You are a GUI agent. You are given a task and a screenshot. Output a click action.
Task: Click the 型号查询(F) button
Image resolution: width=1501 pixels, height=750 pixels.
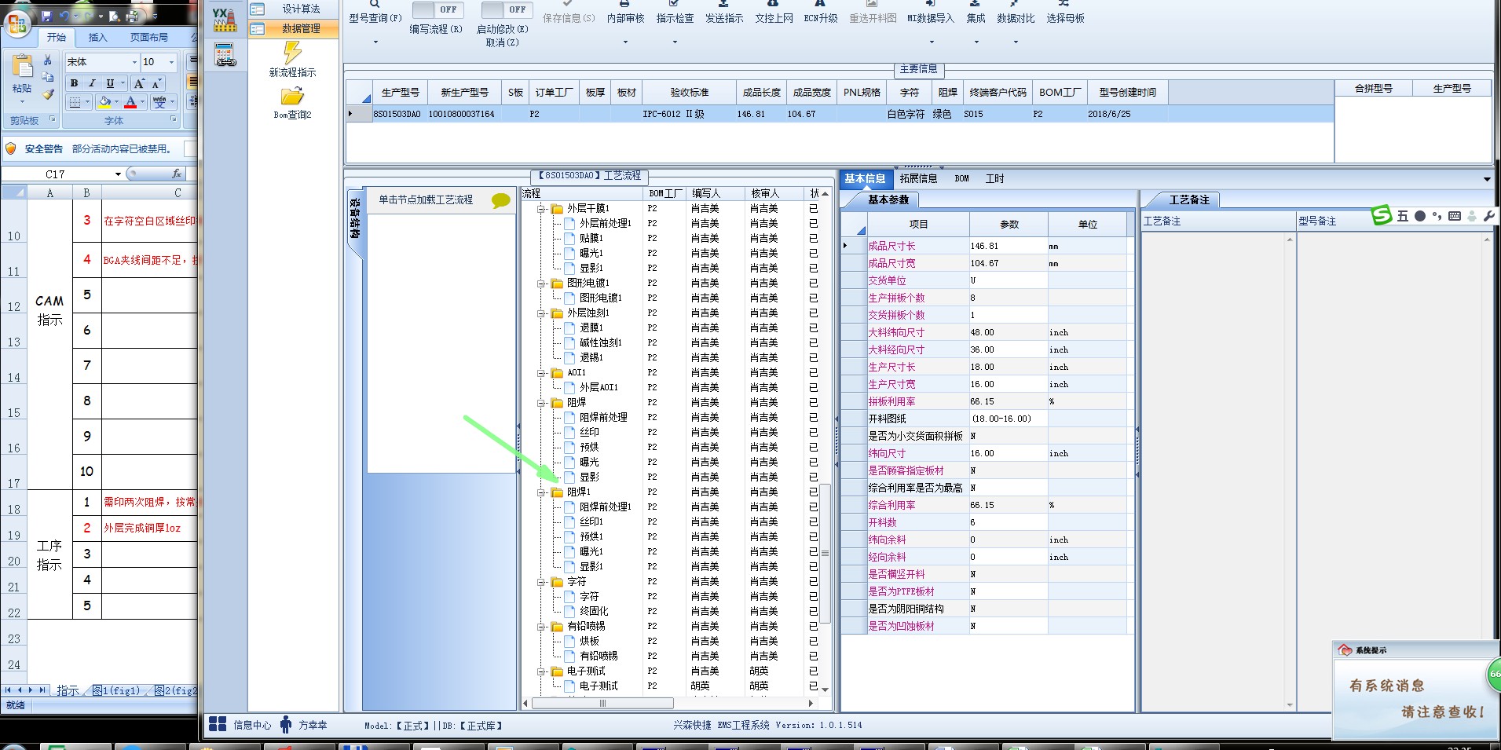click(375, 18)
